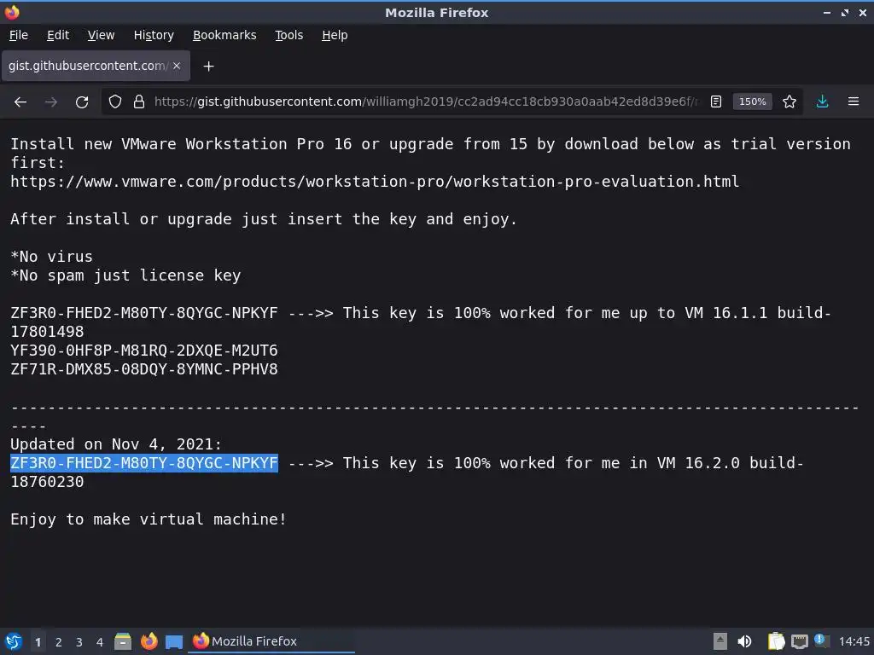Screen dimensions: 874x655
Task: Open the update notifier tray icon
Action: pos(821,641)
